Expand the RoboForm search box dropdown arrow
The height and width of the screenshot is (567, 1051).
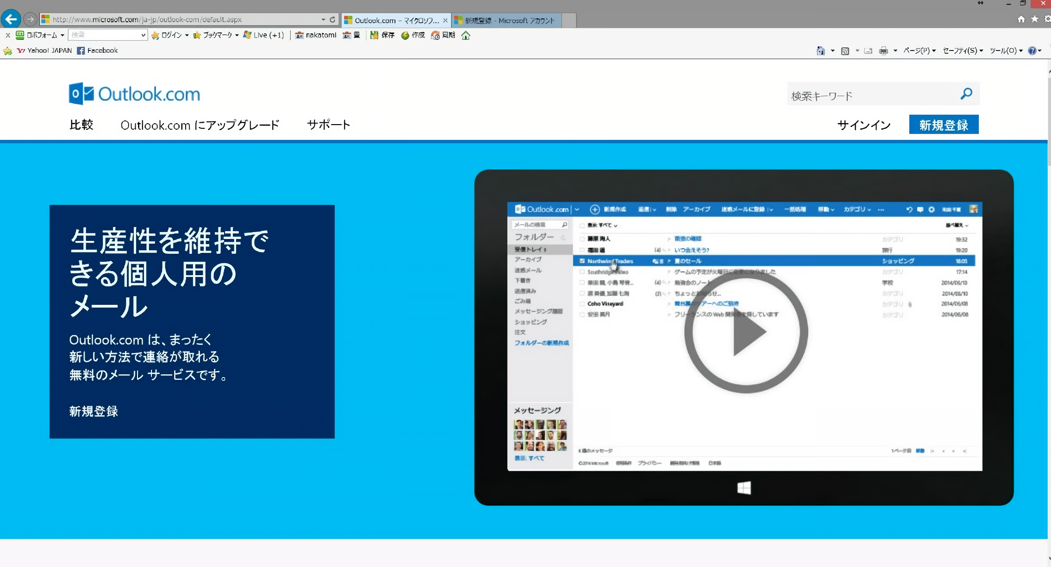coord(143,35)
